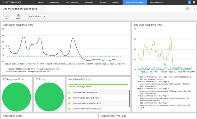Click the green Node Health Status bar

point(98,85)
